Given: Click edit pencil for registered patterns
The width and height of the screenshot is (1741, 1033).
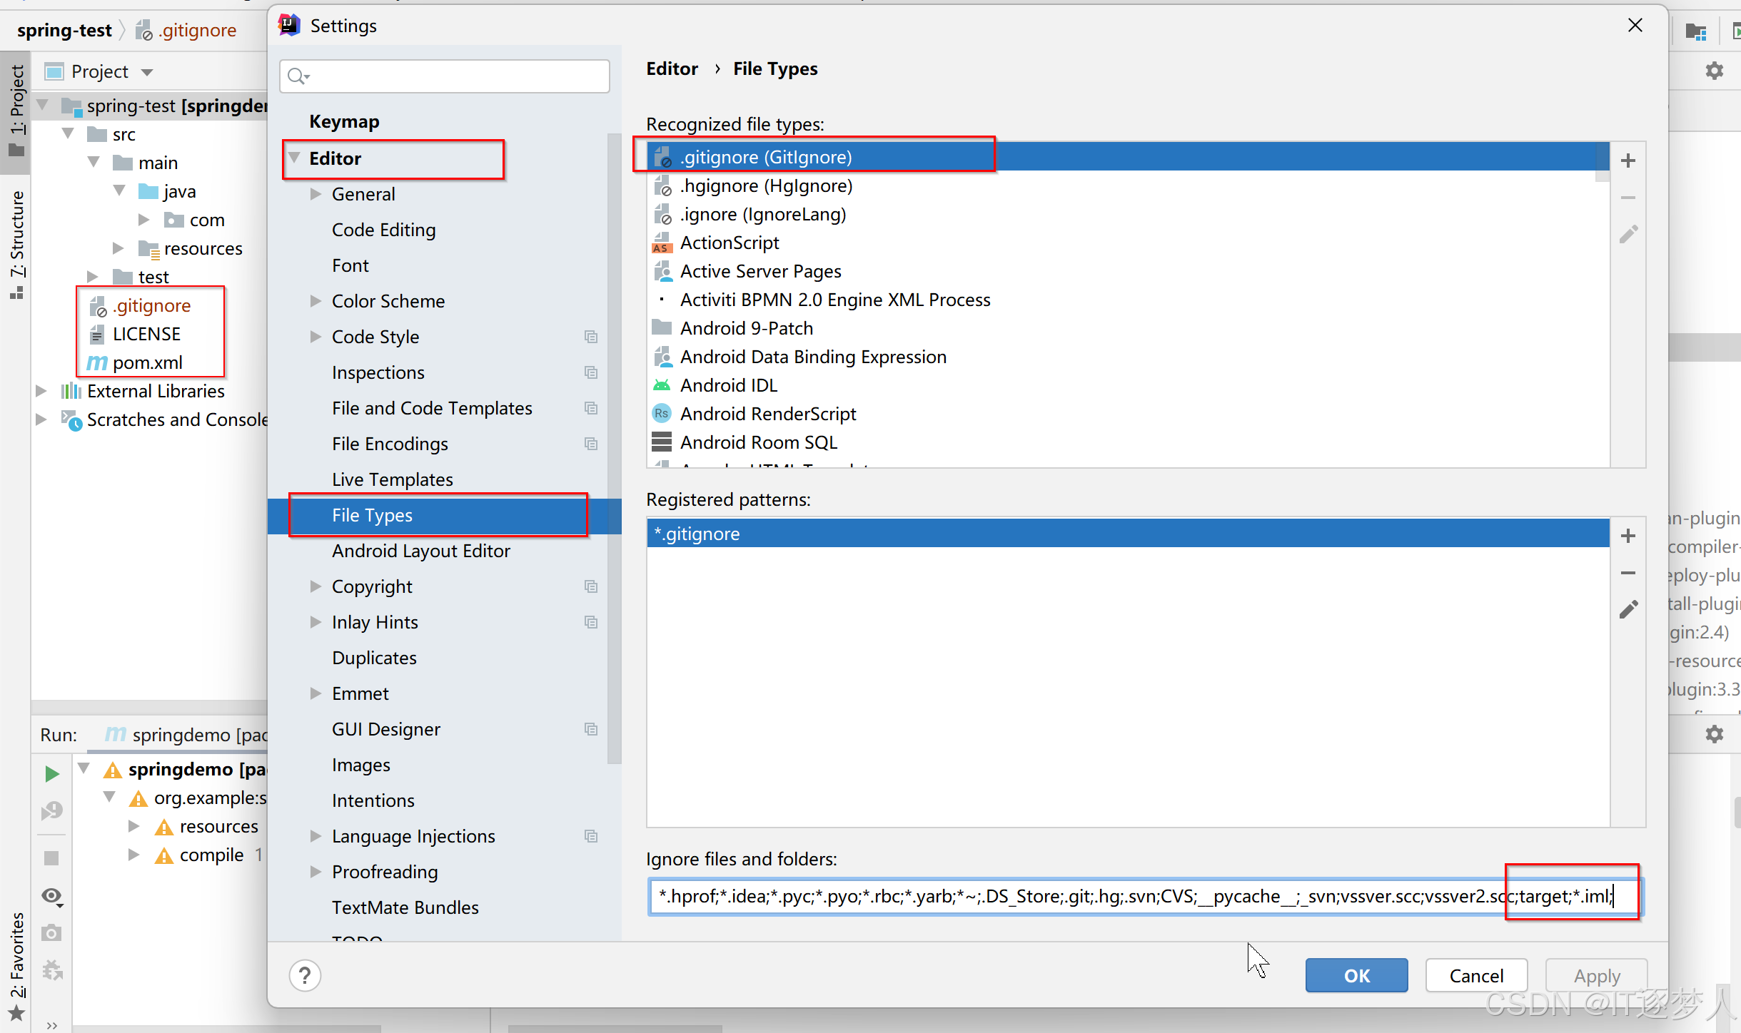Looking at the screenshot, I should point(1628,609).
